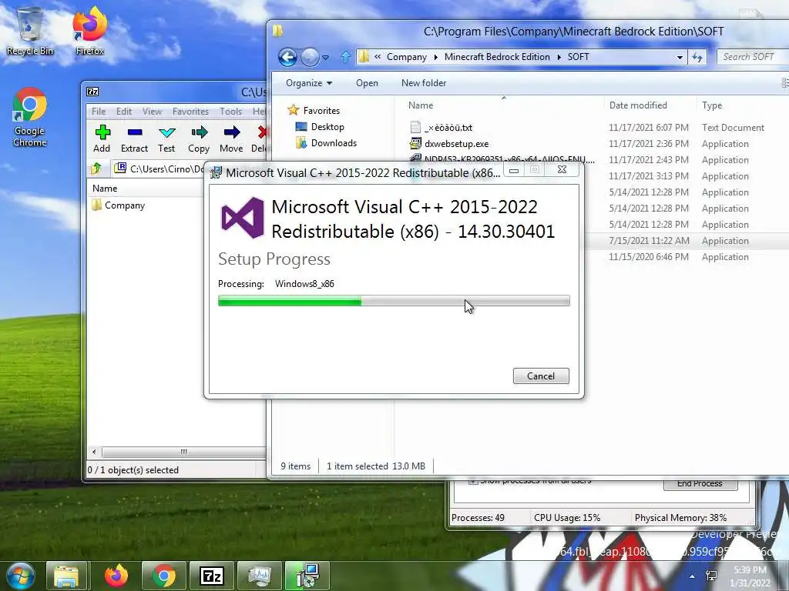789x591 pixels.
Task: Expand the Minecraft Bedrock Edition breadcrumb arrow
Action: tap(559, 57)
